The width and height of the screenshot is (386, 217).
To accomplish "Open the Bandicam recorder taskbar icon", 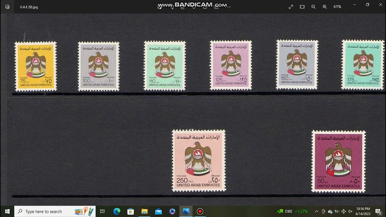I will point(200,211).
